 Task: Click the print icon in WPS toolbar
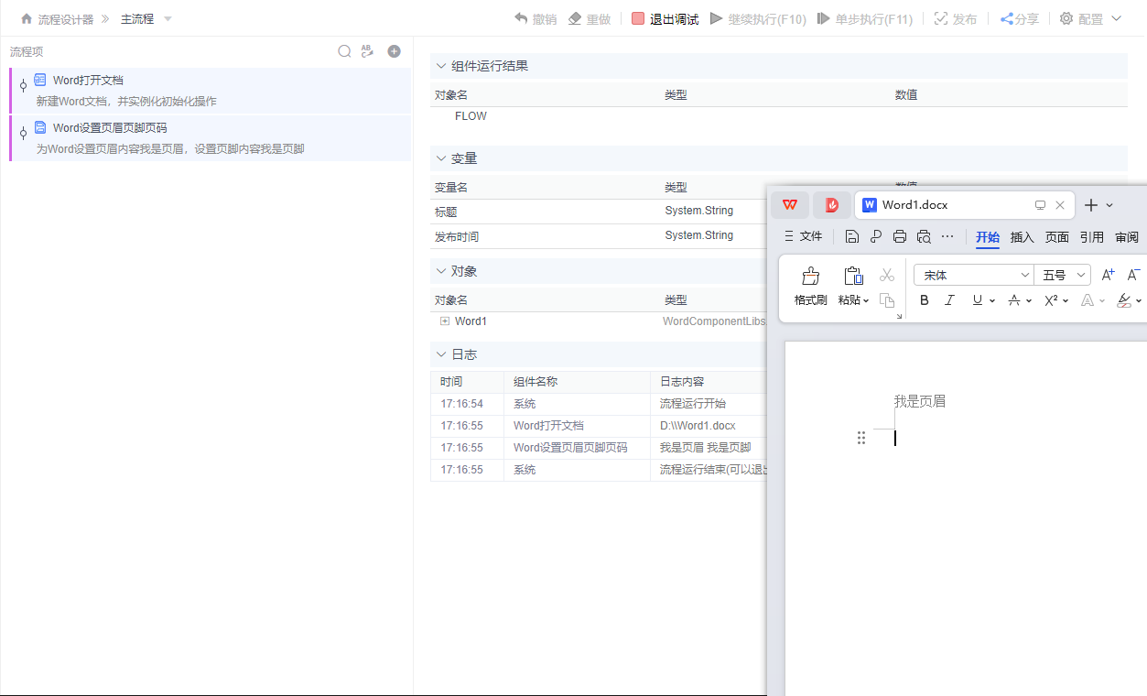(899, 235)
